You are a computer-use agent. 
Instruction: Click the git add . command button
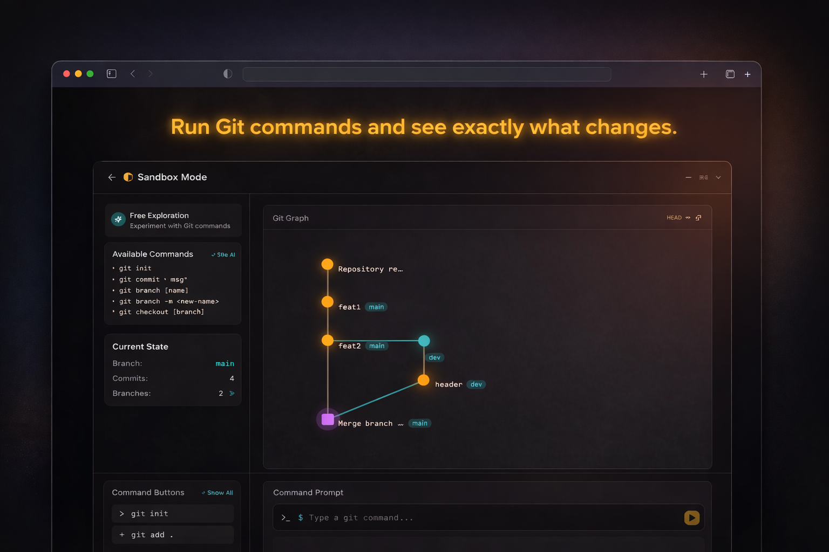point(173,535)
